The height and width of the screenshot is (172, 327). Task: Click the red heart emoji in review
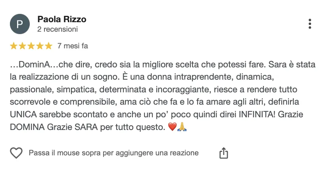pyautogui.click(x=172, y=127)
